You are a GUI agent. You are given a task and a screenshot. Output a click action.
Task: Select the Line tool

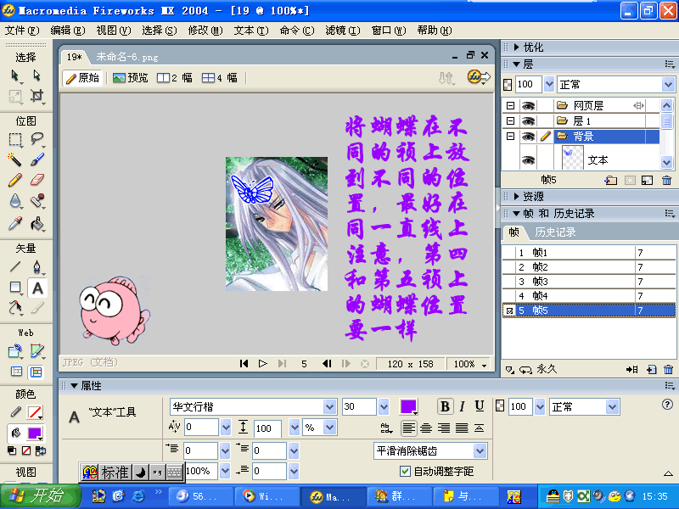pos(14,266)
